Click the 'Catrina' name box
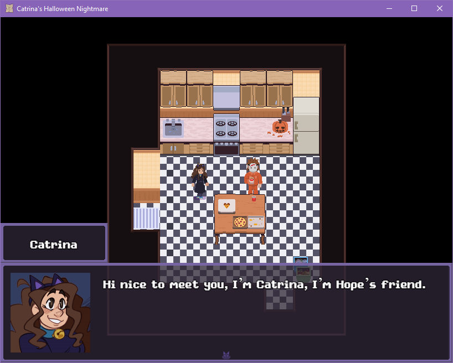This screenshot has height=363, width=453. coord(54,243)
